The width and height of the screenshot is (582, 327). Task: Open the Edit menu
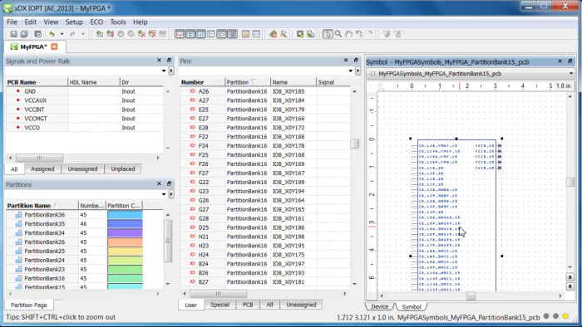pyautogui.click(x=31, y=22)
